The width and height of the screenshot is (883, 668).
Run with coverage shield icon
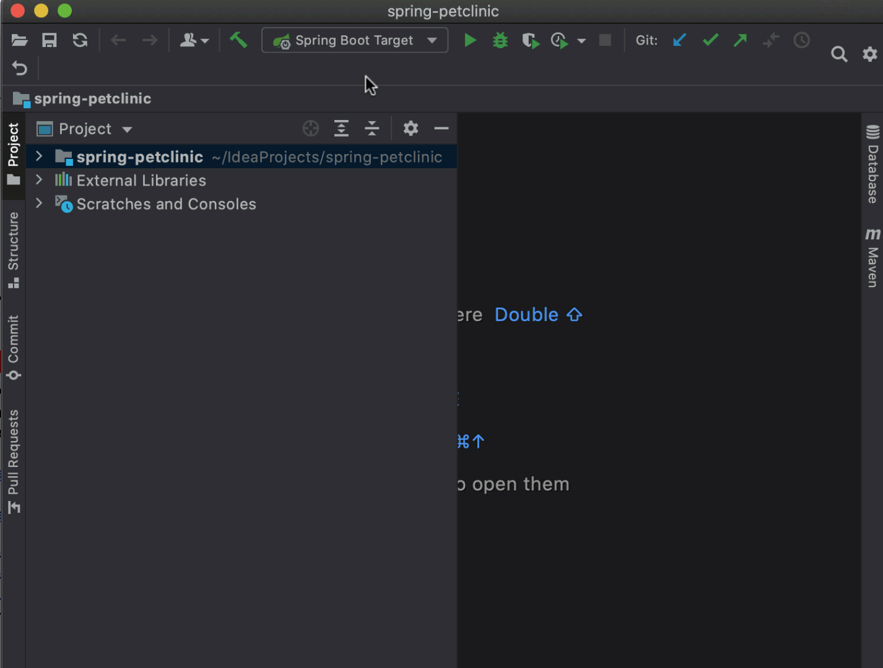531,41
